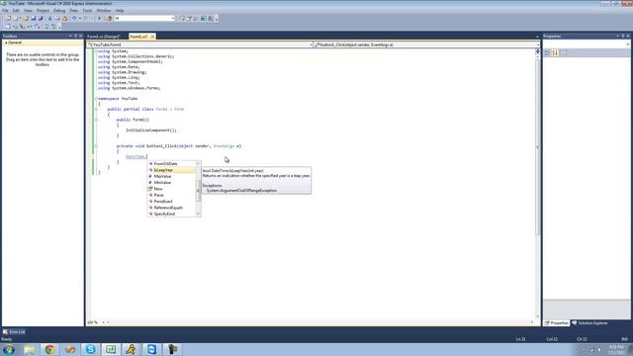Collapse the button1_Click method block
Screen dimensions: 633x356
click(96, 146)
